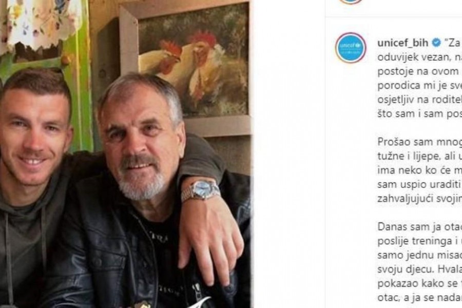Screen dimensions: 462x308
Task: Click the unicef_bih username link
Action: pyautogui.click(x=402, y=43)
